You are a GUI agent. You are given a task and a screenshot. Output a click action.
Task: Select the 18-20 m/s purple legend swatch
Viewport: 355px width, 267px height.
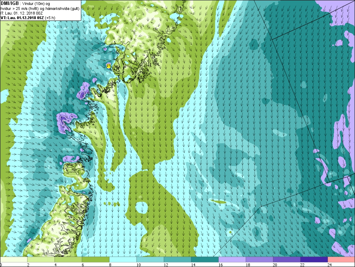[x=260, y=260]
